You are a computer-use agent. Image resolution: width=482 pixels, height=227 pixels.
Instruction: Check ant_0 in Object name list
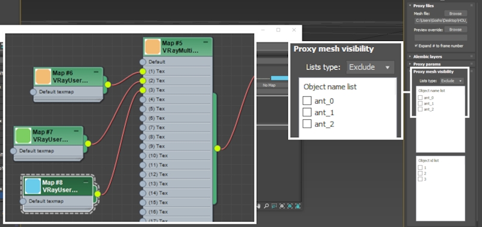[x=420, y=98]
